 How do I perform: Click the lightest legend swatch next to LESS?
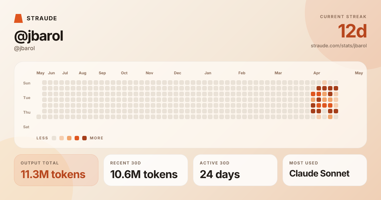click(x=54, y=138)
